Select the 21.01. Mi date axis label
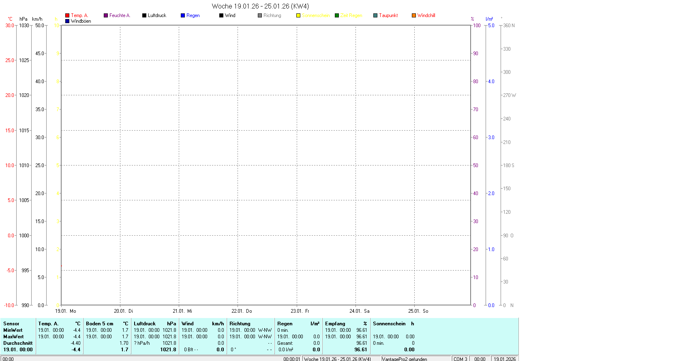681x361 pixels. tap(182, 311)
